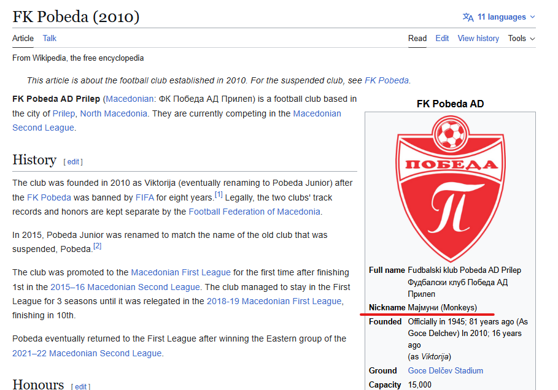Jump to citation reference 2
This screenshot has width=558, height=390.
click(98, 246)
